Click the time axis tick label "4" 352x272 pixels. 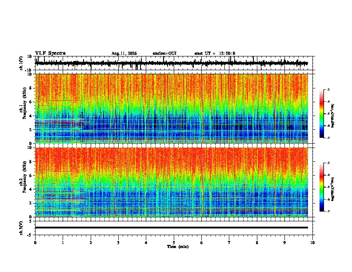tap(146, 242)
